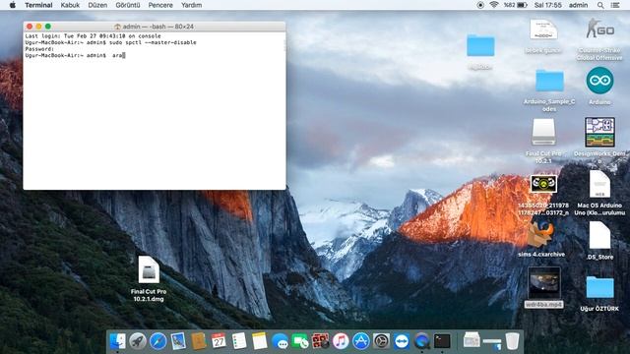
Task: Open System Preferences gear icon
Action: pos(381,341)
